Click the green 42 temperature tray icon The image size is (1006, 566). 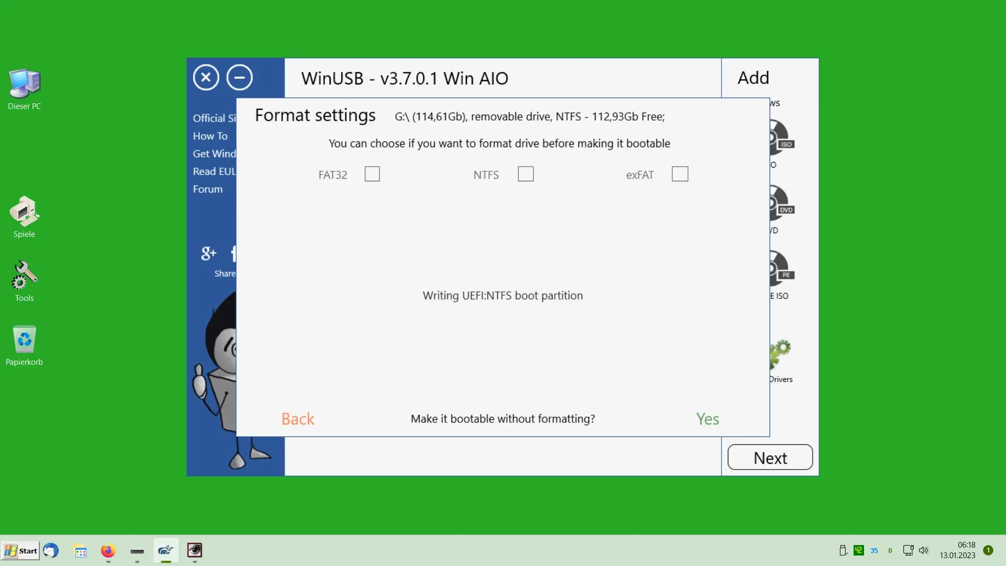858,550
